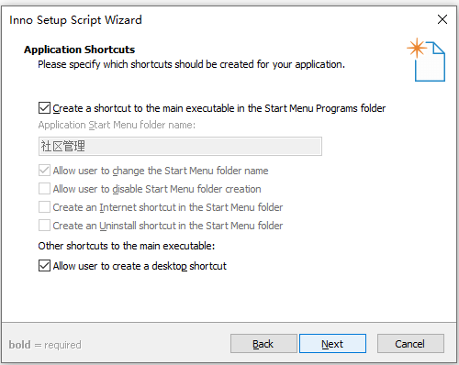Close the Inno Setup Script Wizard window

[442, 19]
